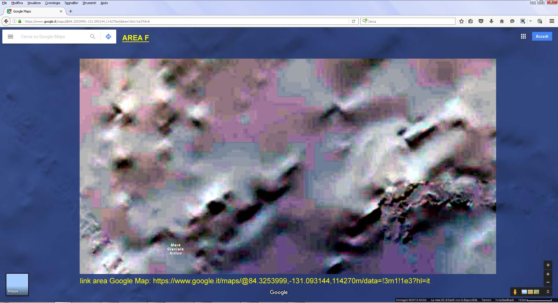The image size is (558, 303).
Task: Click the N screenshot capture extension icon
Action: coord(523,21)
